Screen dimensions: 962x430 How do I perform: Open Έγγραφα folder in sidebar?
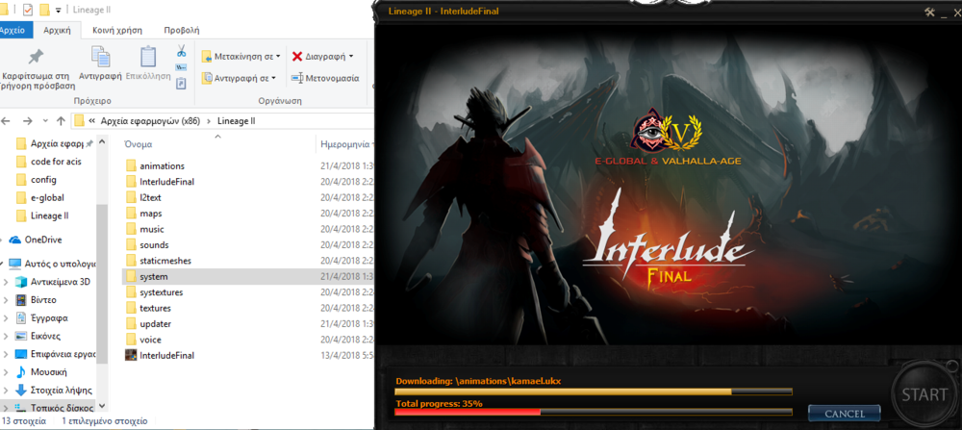(x=41, y=318)
